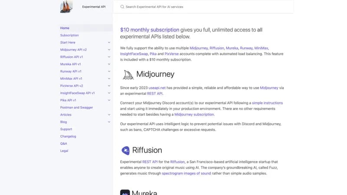
Task: Open REST API link in Riffusion section
Action: [150, 162]
